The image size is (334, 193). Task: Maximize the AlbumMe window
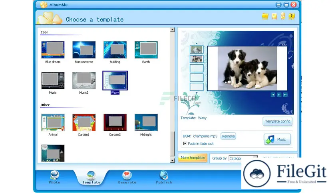pos(286,5)
